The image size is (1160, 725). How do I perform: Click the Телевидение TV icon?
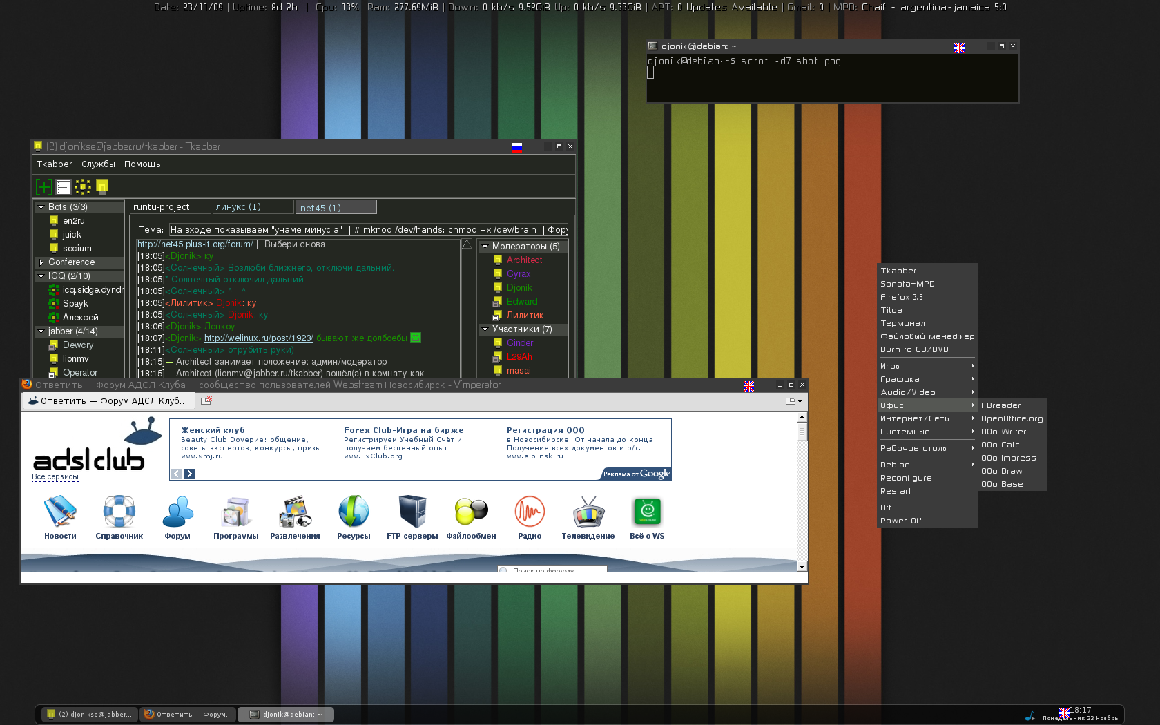588,512
